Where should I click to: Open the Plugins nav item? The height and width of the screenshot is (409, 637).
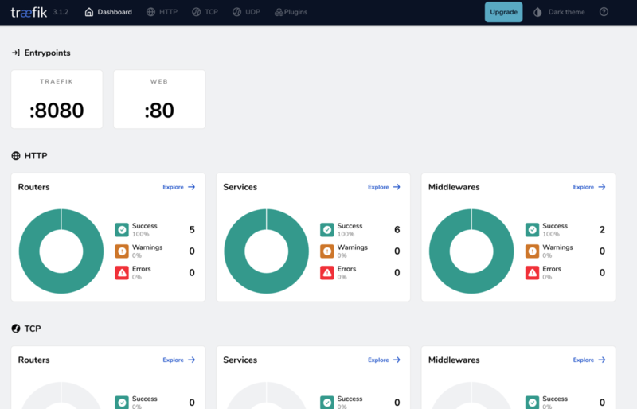(x=291, y=12)
